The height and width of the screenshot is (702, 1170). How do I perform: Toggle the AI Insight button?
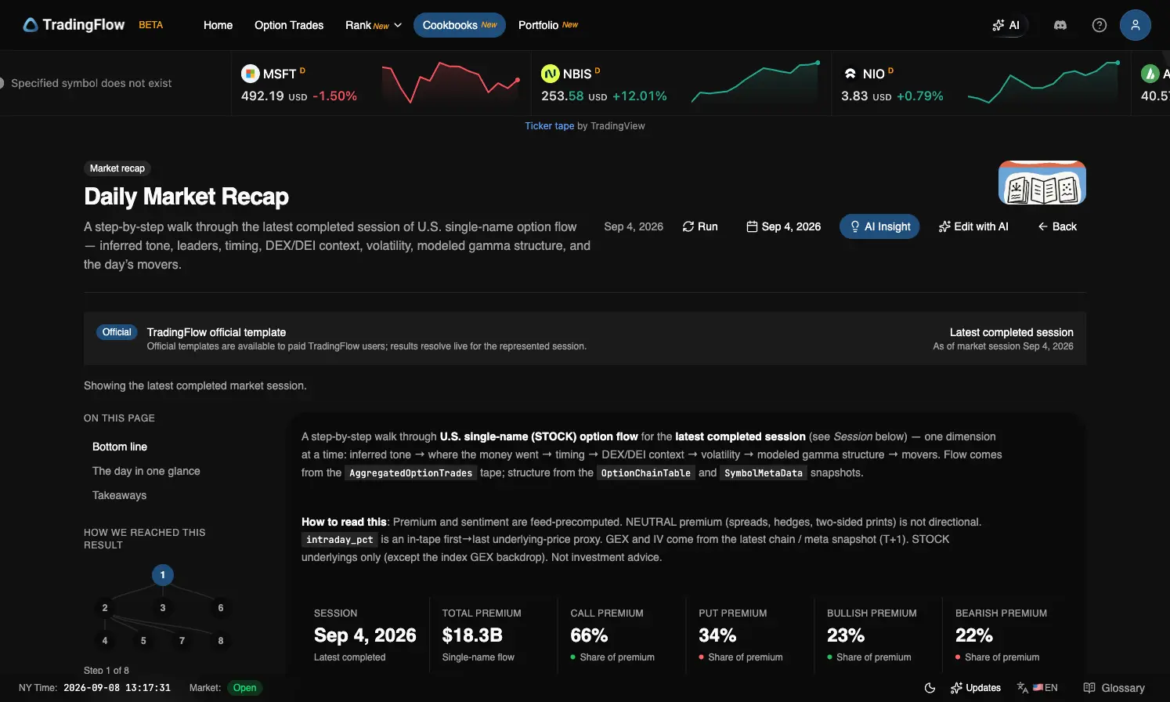[879, 226]
